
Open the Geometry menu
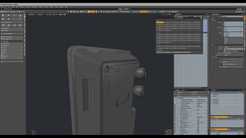coord(22,7)
